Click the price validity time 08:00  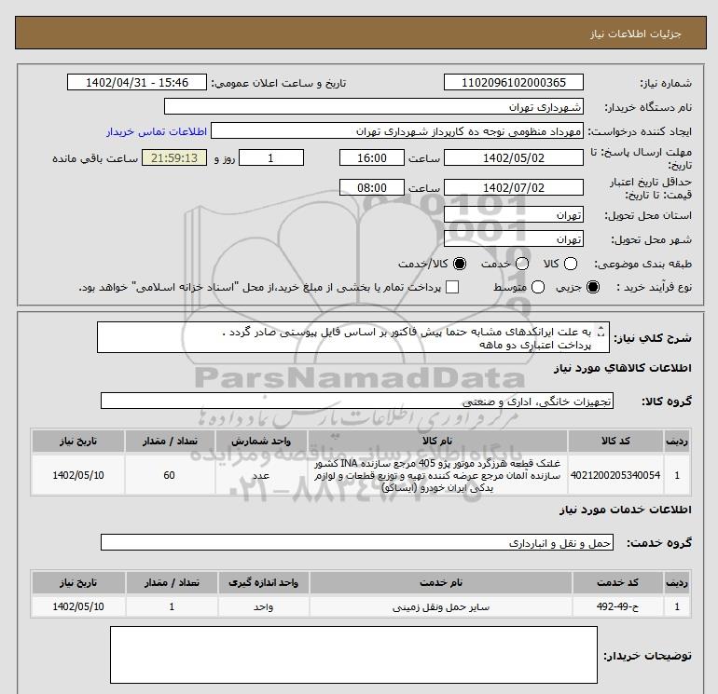coord(372,187)
